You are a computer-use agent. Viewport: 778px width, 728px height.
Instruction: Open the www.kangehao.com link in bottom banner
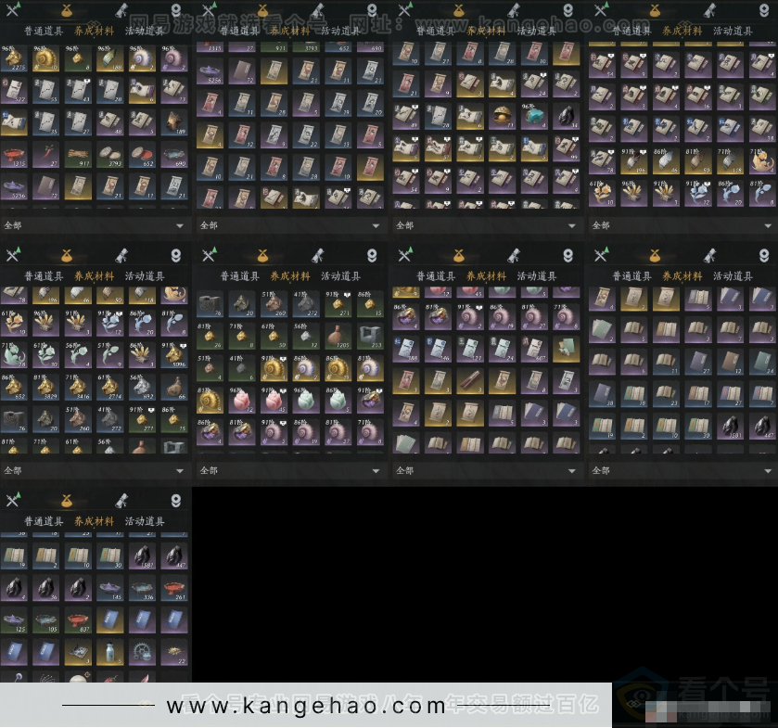coord(306,707)
